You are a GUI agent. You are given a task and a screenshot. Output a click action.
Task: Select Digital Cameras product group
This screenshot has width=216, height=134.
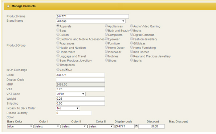[x=131, y=34]
